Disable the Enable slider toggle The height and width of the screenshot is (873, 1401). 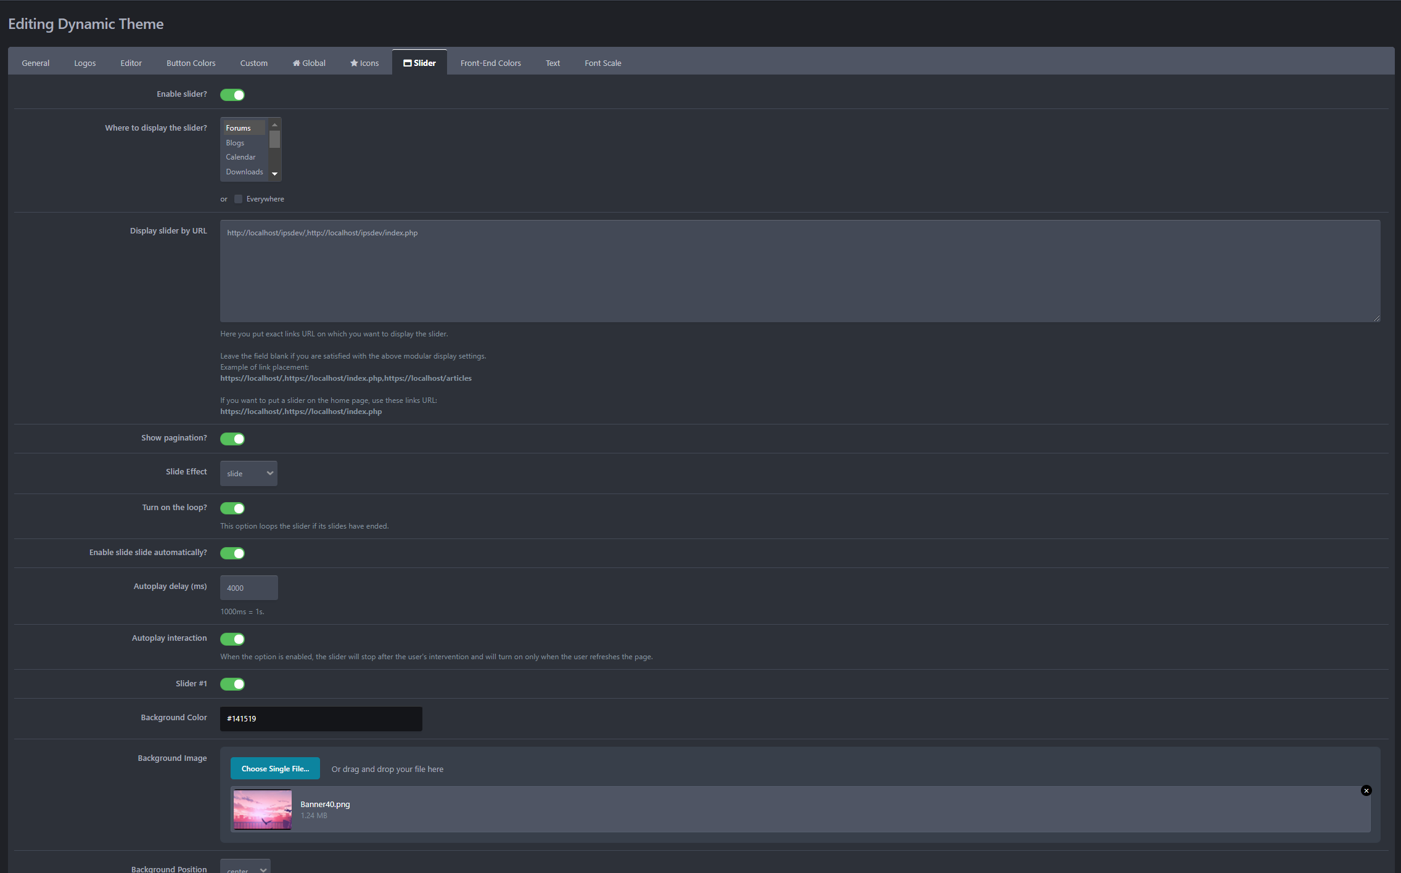[x=232, y=94]
